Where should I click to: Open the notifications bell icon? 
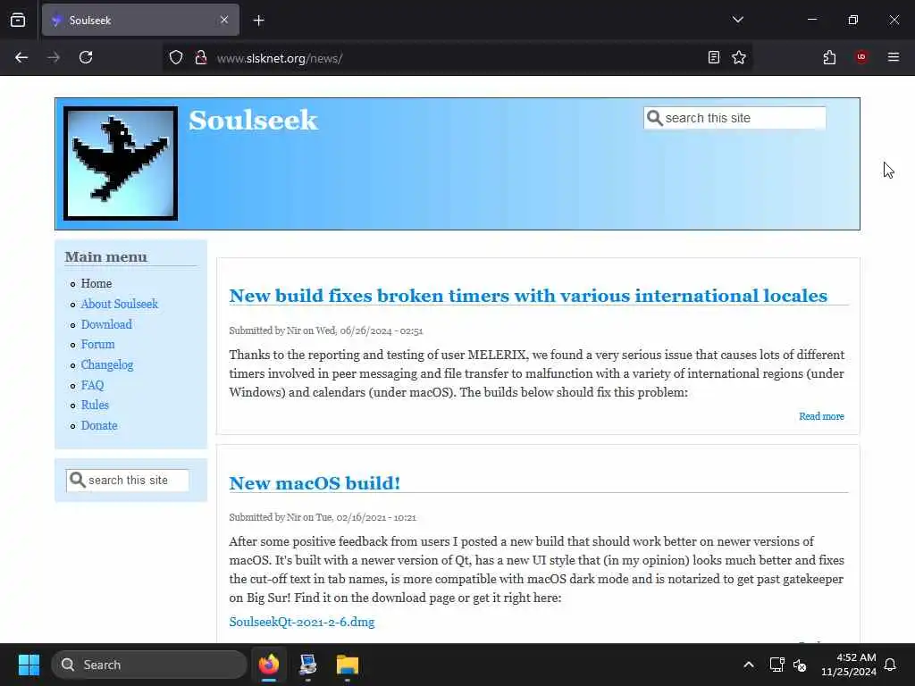coord(890,665)
